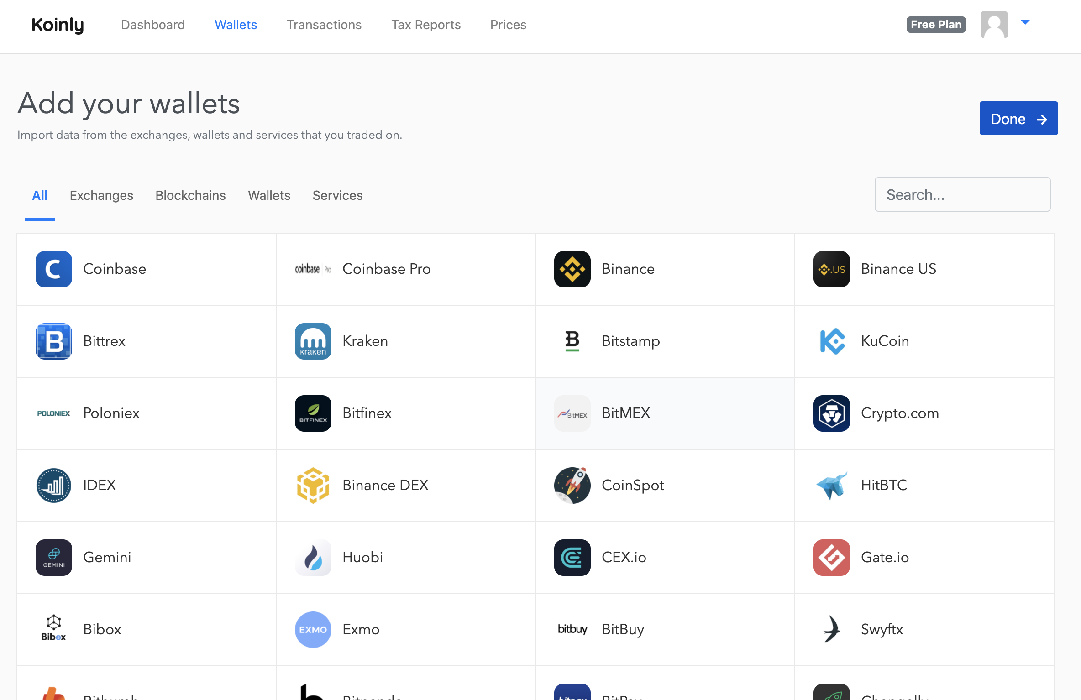Open the Transactions page
Image resolution: width=1081 pixels, height=700 pixels.
click(324, 25)
